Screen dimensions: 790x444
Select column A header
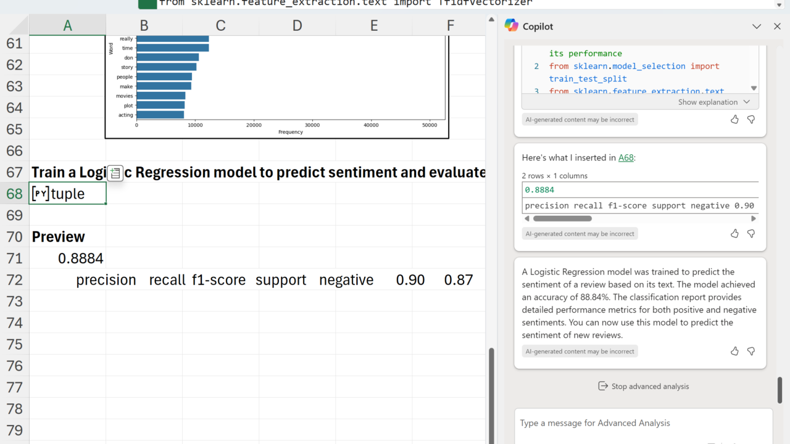[x=67, y=25]
